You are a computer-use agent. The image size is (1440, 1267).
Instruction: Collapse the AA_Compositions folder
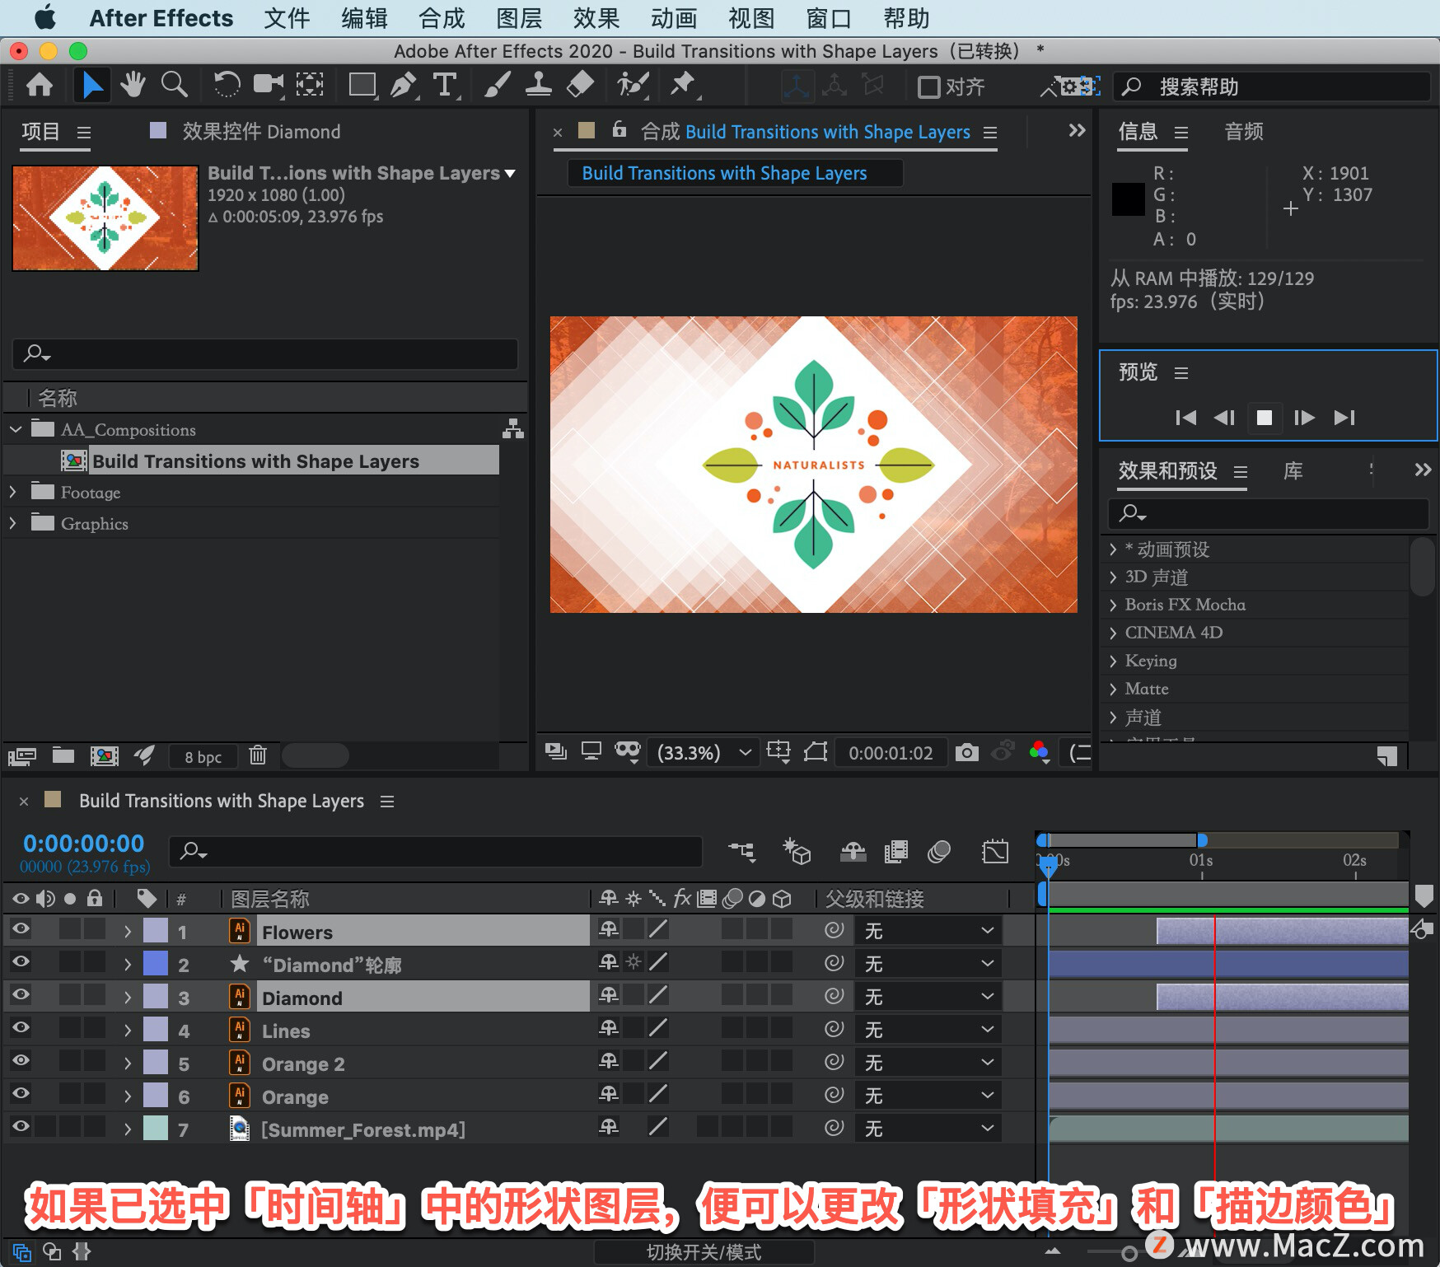[x=16, y=429]
